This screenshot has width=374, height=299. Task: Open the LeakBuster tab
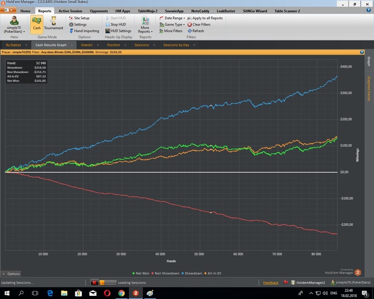coord(225,11)
